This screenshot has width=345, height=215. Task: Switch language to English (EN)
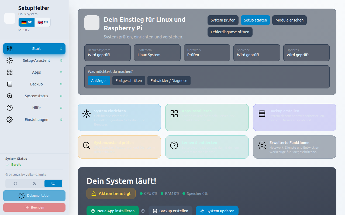coord(43,22)
